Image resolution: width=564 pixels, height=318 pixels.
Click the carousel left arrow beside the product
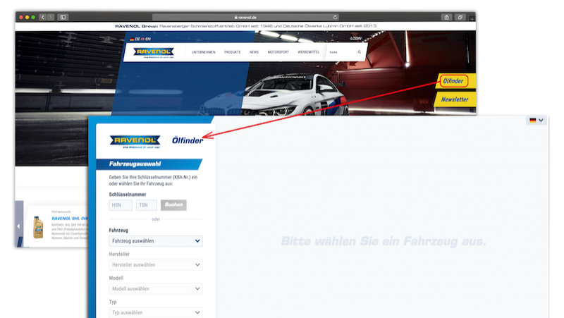click(x=19, y=226)
